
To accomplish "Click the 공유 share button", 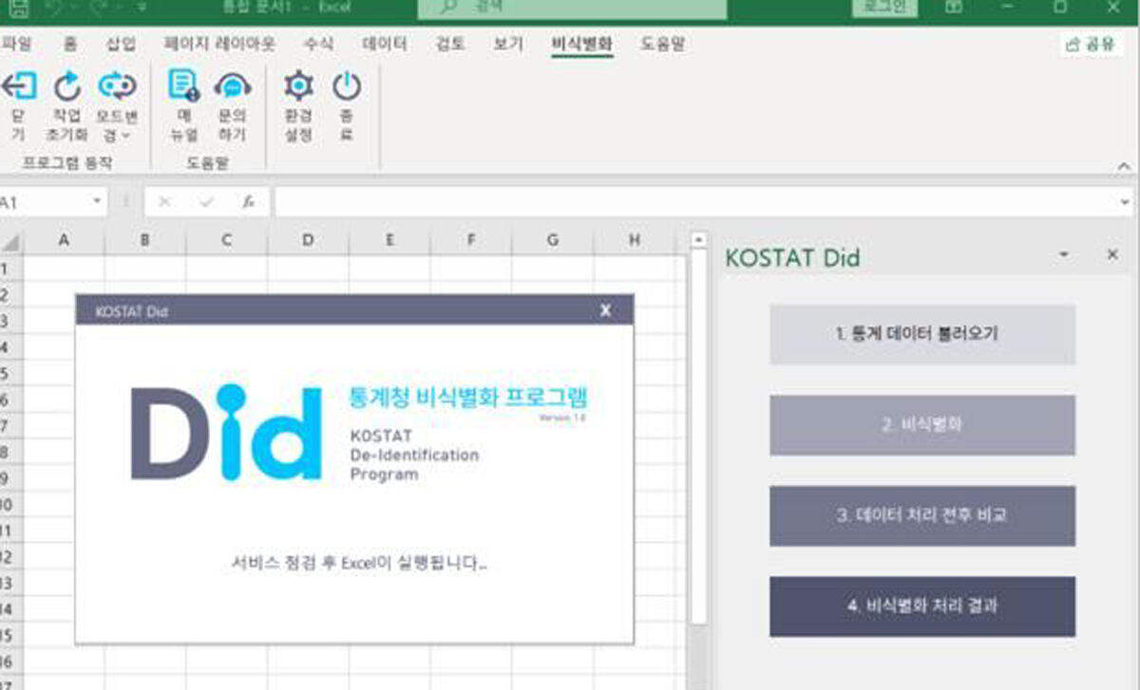I will [1091, 45].
